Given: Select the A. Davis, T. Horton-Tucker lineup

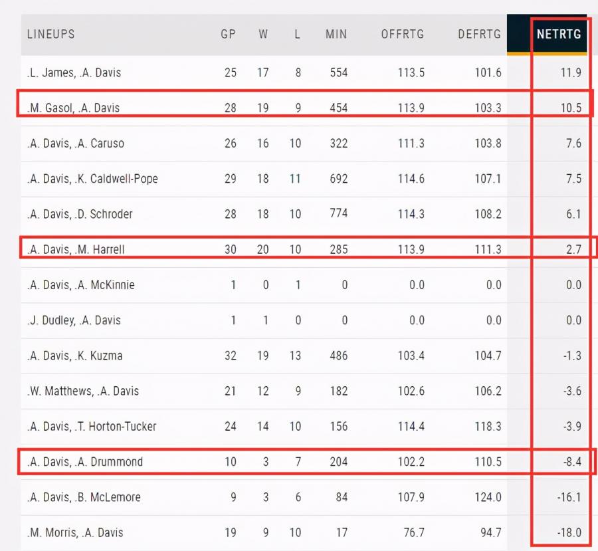Looking at the screenshot, I should (x=92, y=427).
